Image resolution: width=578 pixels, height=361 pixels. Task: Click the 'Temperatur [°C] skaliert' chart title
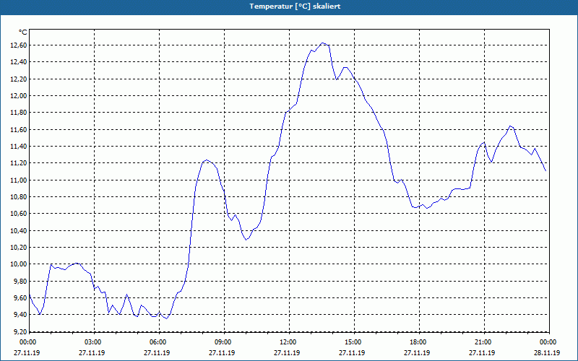coord(295,6)
